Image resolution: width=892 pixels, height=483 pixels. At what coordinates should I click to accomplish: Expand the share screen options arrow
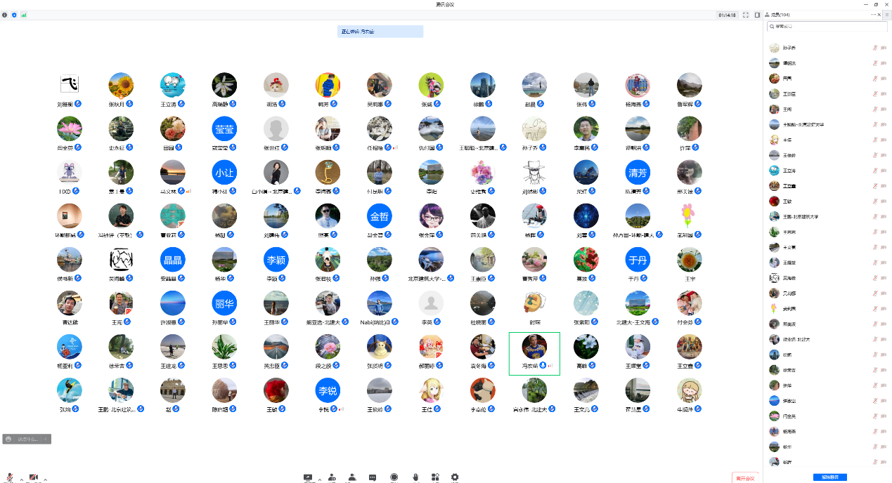pos(320,479)
